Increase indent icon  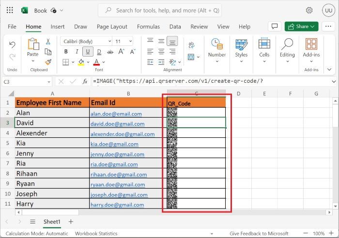click(x=161, y=62)
